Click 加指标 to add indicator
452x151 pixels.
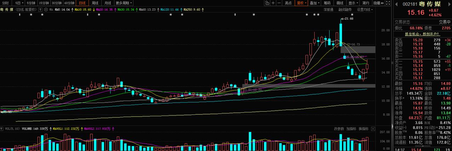[351, 128]
